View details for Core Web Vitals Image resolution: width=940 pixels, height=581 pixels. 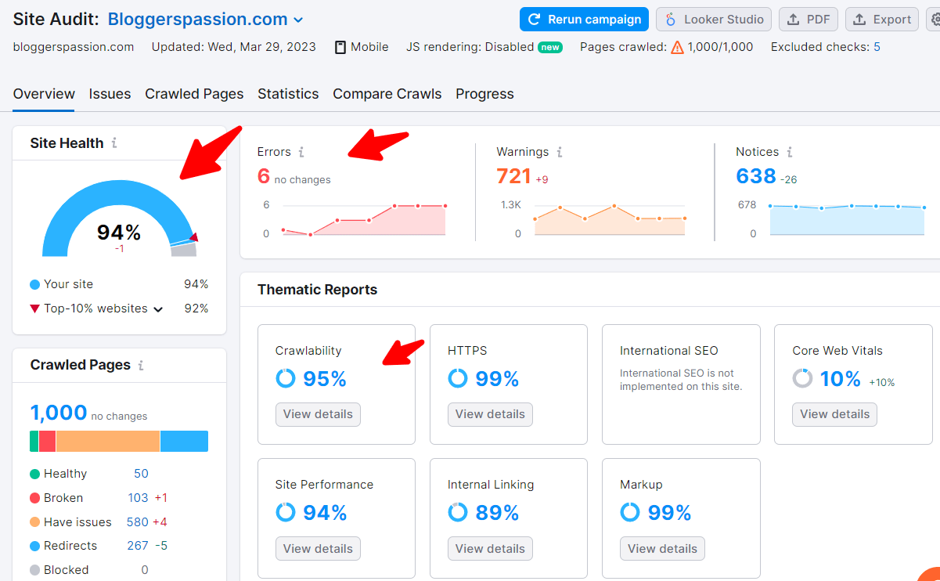[834, 414]
